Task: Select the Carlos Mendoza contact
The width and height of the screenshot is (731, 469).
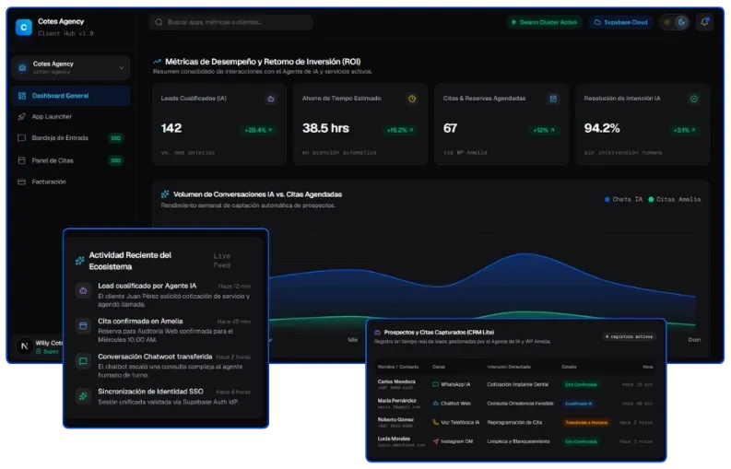Action: [x=396, y=381]
